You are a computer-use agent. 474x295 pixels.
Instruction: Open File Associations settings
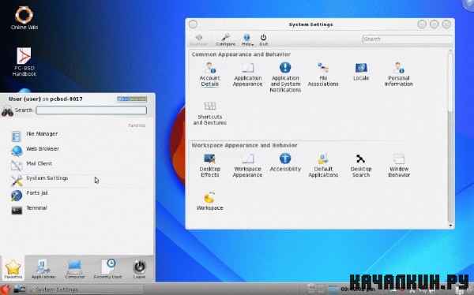click(323, 74)
